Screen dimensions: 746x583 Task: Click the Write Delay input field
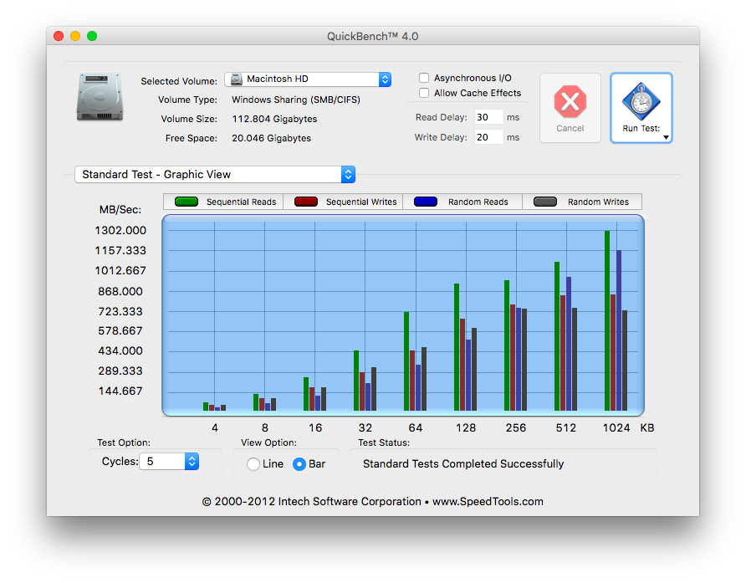pos(488,137)
